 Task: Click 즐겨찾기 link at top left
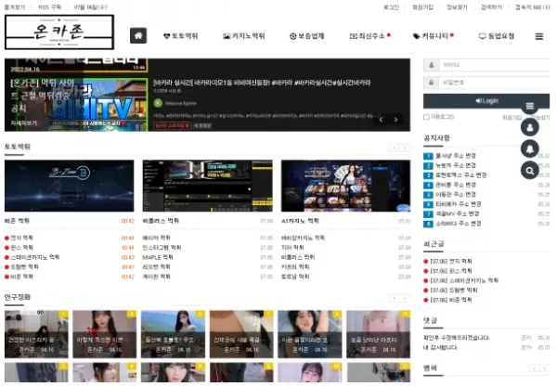15,7
